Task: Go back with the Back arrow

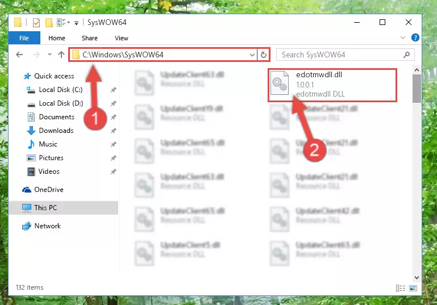Action: 19,55
